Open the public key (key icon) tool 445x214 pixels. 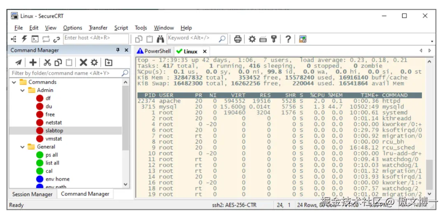click(x=274, y=39)
